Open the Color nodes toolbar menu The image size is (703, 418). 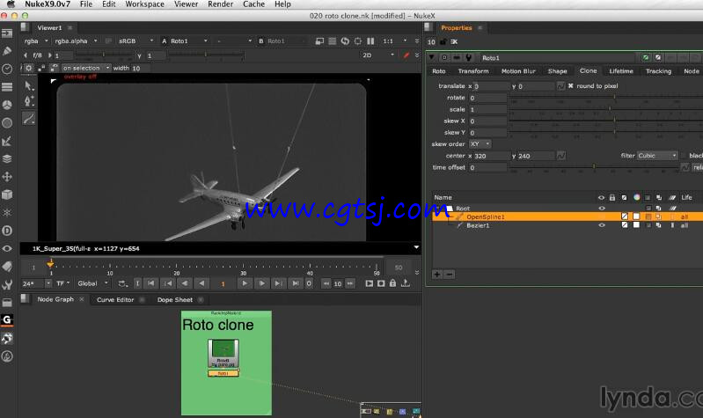click(x=7, y=105)
